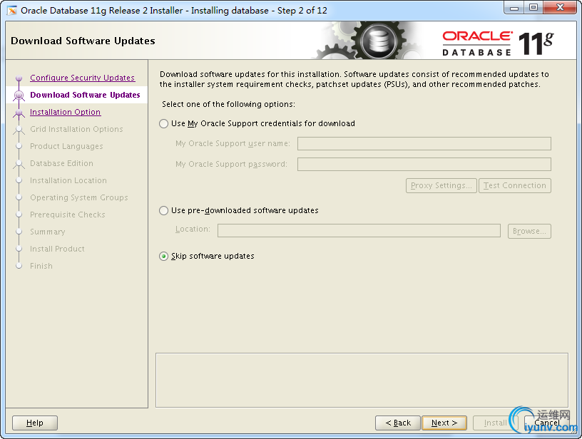
Task: Select Download Software Updates step
Action: click(x=85, y=95)
